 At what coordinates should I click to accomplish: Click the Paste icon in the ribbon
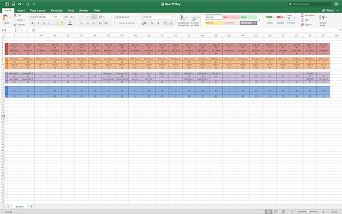[6, 18]
